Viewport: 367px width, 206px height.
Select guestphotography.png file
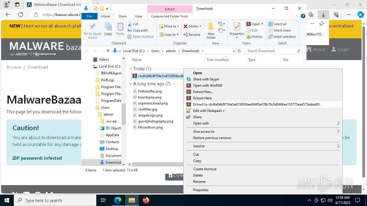155,121
